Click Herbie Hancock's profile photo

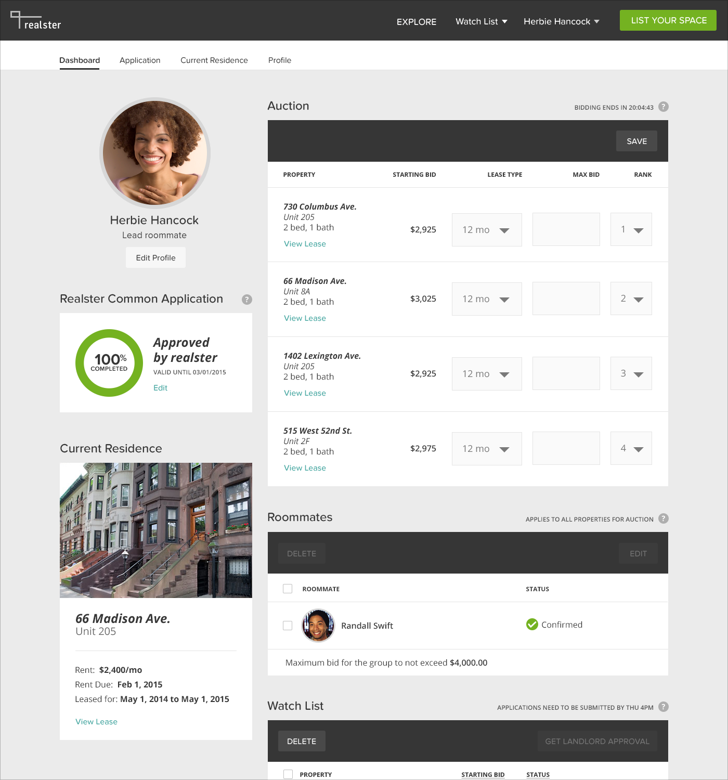click(x=154, y=152)
